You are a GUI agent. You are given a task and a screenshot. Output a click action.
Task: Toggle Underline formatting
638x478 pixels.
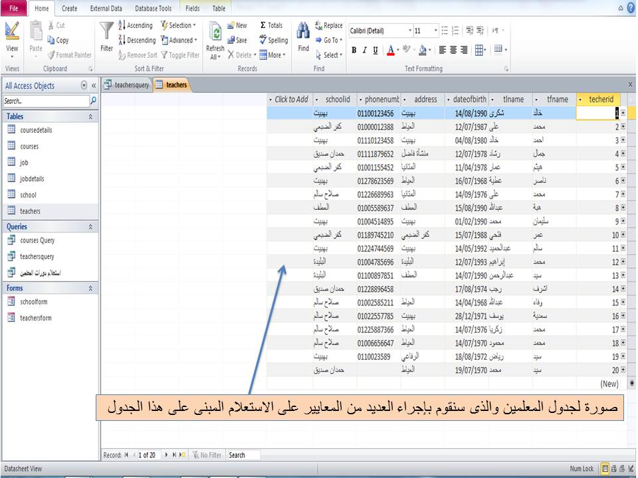coord(375,50)
